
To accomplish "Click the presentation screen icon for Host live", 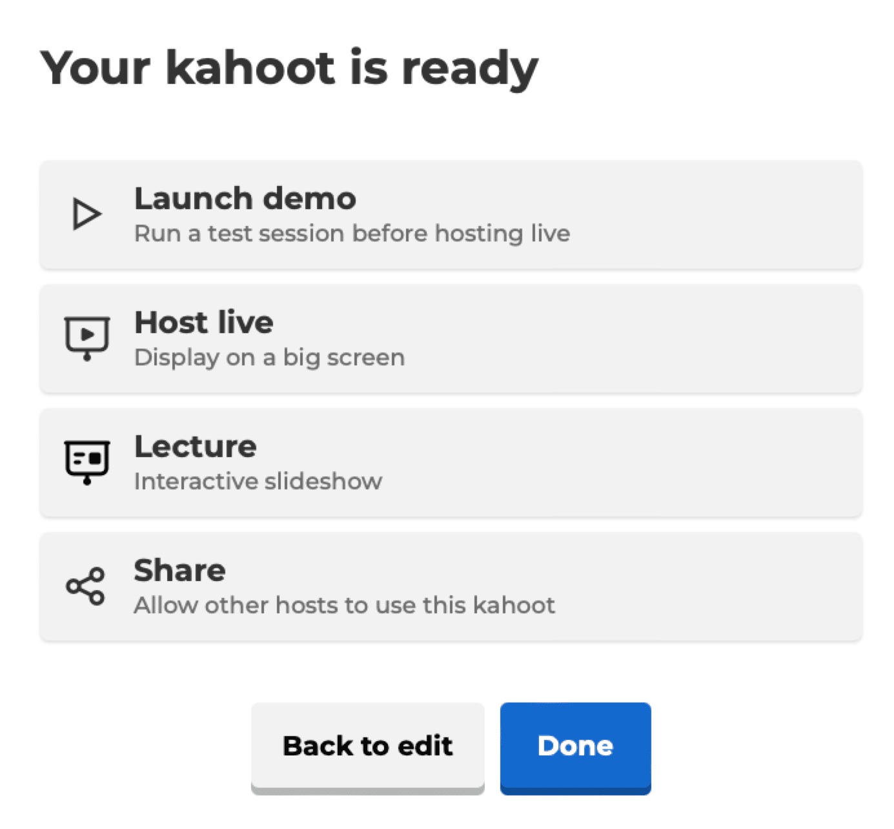I will pyautogui.click(x=86, y=338).
